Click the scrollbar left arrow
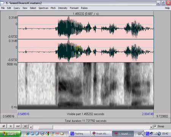The image size is (171, 137). (31, 127)
